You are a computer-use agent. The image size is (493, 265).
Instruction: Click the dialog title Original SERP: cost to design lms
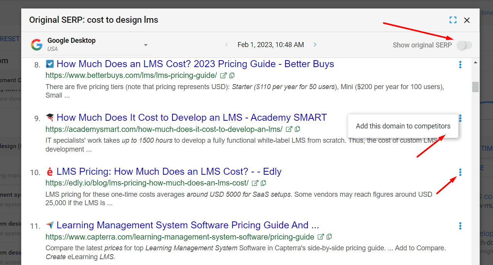(94, 20)
